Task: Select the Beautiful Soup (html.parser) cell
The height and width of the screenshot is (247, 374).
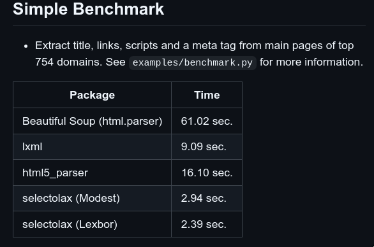Action: point(93,121)
